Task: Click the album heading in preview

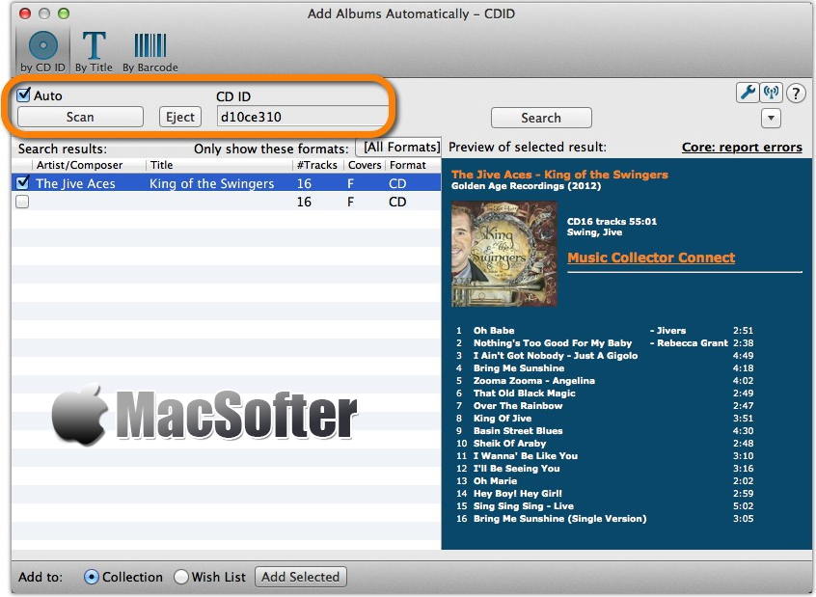Action: point(559,175)
